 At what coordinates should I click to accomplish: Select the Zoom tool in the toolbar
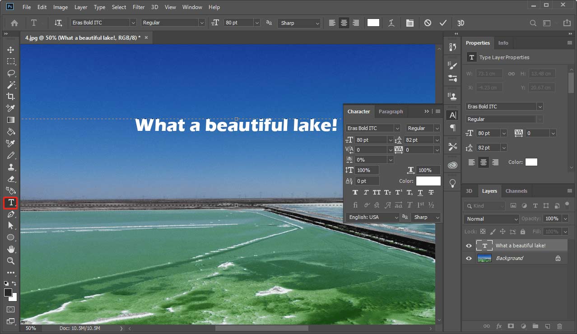10,261
